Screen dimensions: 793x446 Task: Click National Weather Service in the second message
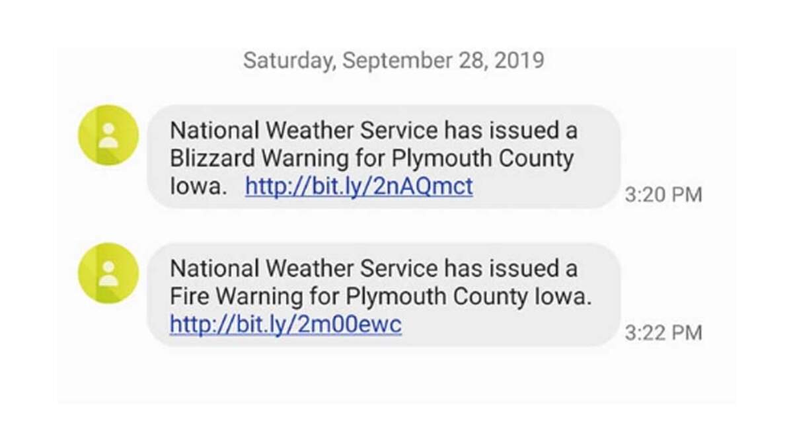point(304,268)
